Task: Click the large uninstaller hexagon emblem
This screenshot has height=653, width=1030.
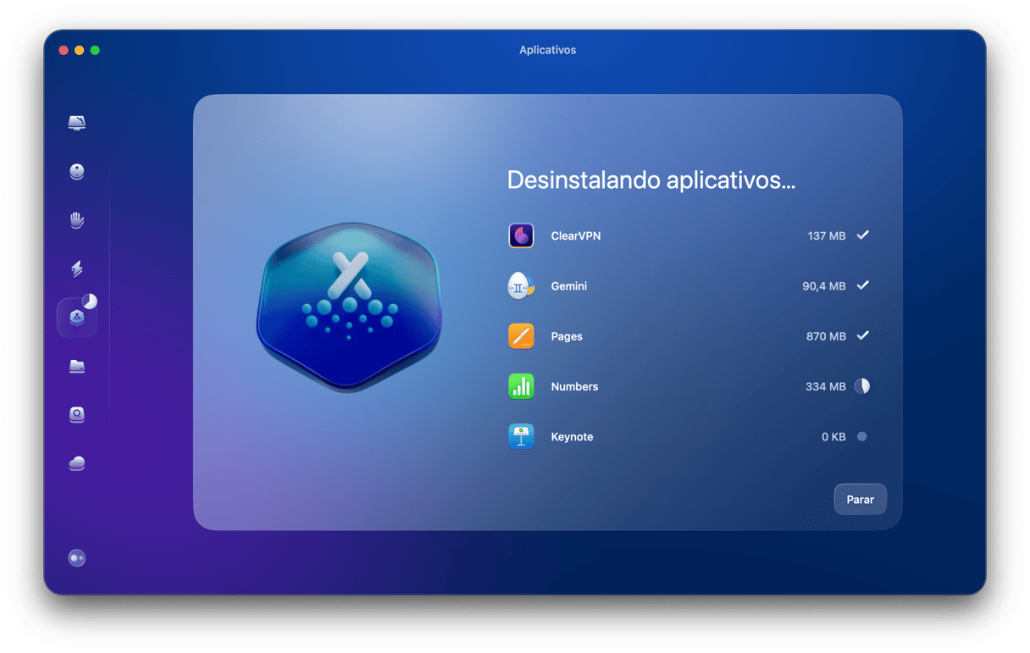Action: 349,307
